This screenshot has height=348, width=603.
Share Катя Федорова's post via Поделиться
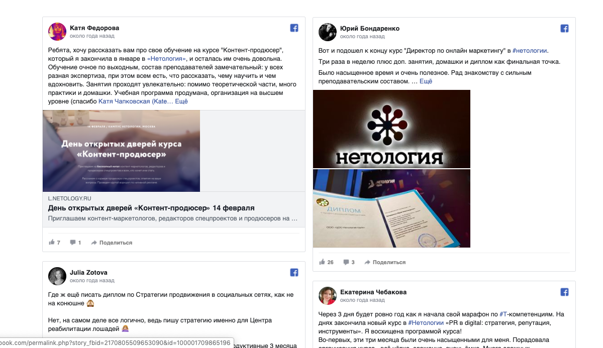click(x=112, y=243)
